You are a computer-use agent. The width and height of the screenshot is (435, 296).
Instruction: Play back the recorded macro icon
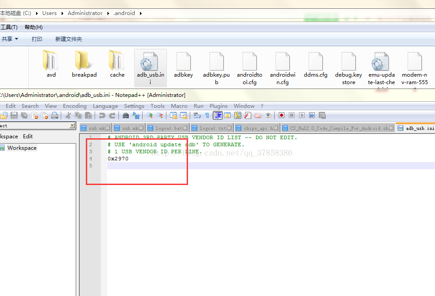[302, 115]
